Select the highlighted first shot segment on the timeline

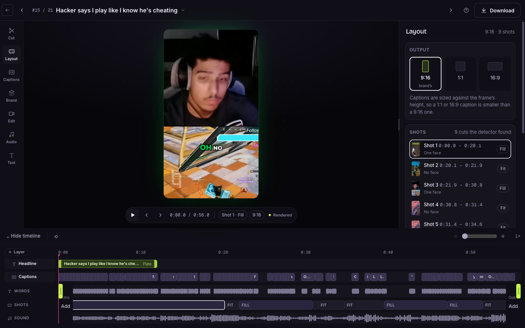149,305
